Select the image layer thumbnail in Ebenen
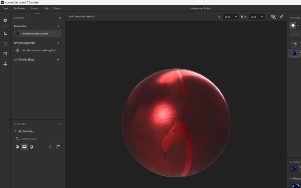 (295, 44)
